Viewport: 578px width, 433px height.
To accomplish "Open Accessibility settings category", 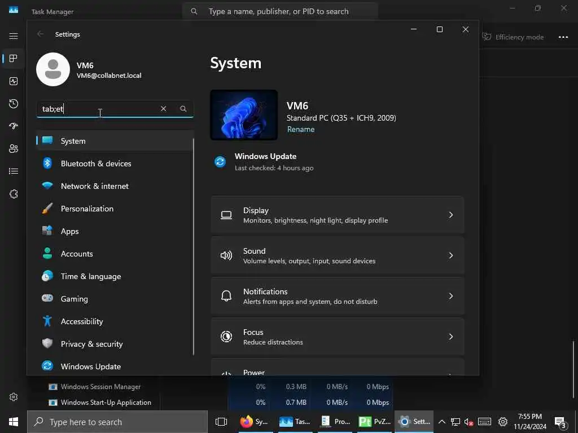I will [x=115, y=321].
